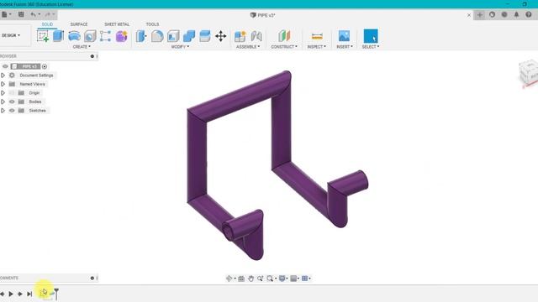Select the Fillet tool icon
538x302 pixels.
pyautogui.click(x=157, y=36)
